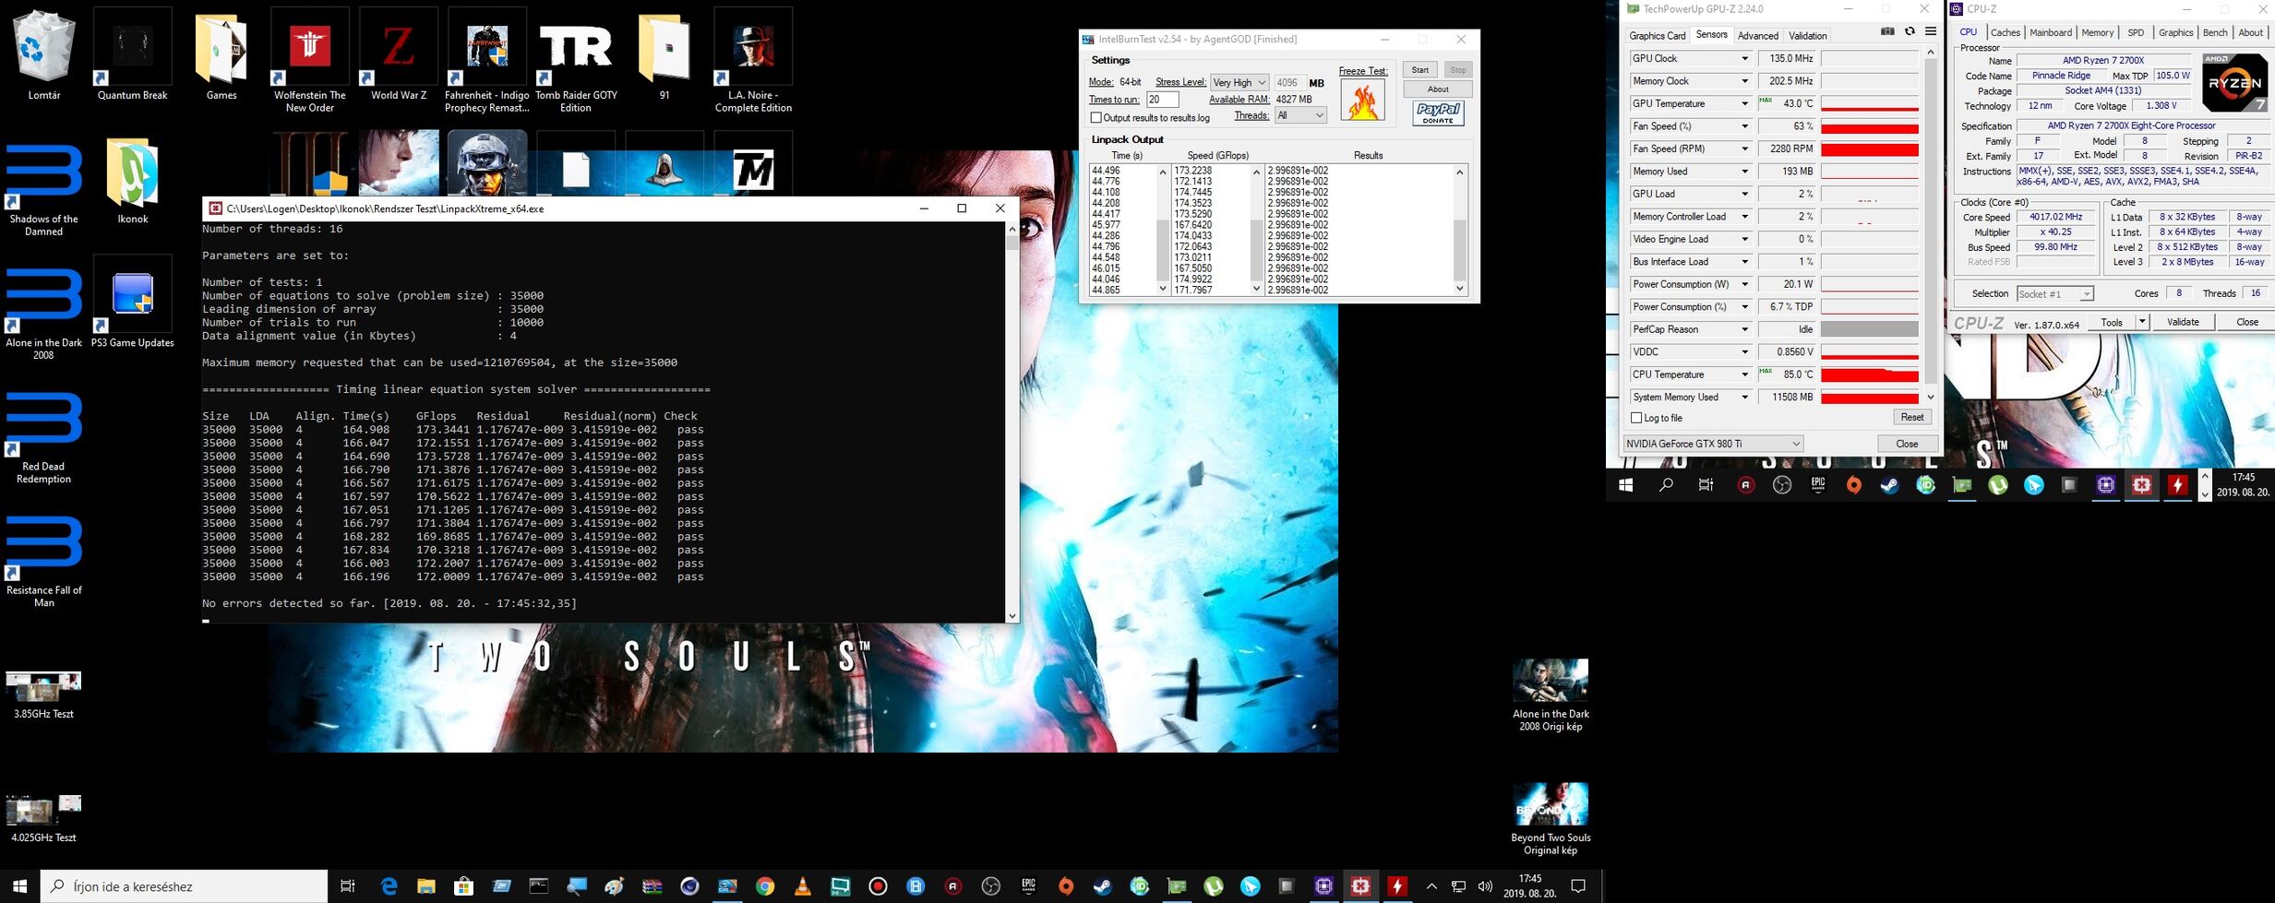The height and width of the screenshot is (903, 2275).
Task: Select Tomb Raider GOTY Edition shortcut
Action: [575, 61]
